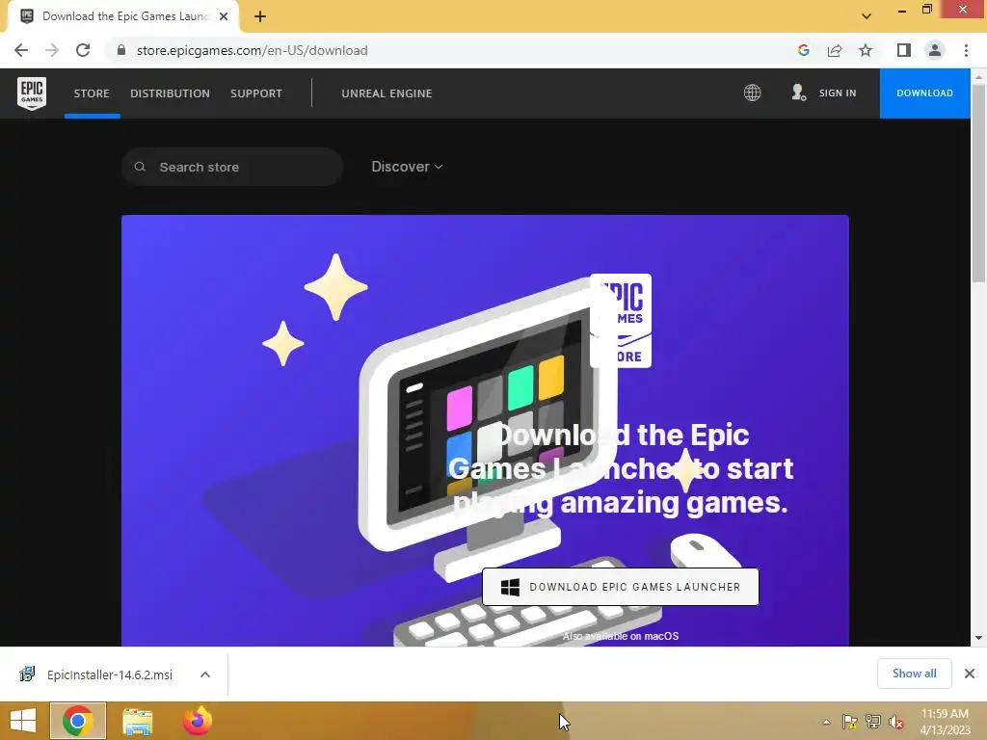
Task: Open Action Center flag icon
Action: pyautogui.click(x=850, y=722)
